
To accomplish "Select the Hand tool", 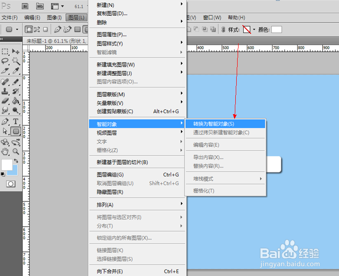I will tap(5, 152).
